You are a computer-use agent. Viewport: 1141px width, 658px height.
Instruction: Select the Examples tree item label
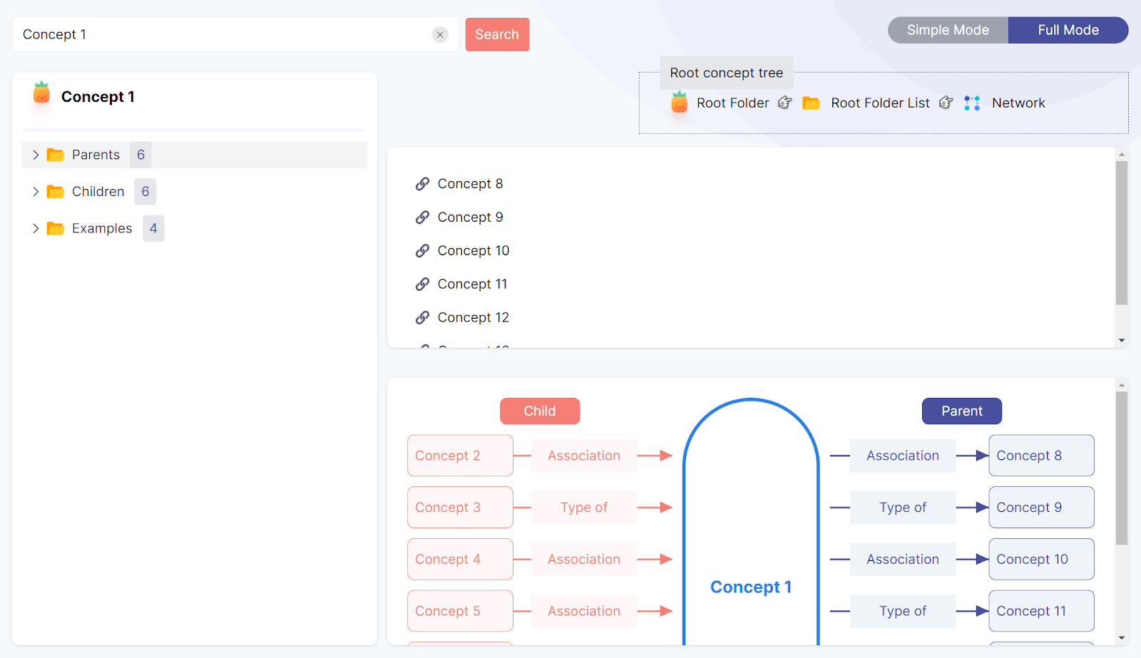[x=102, y=228]
